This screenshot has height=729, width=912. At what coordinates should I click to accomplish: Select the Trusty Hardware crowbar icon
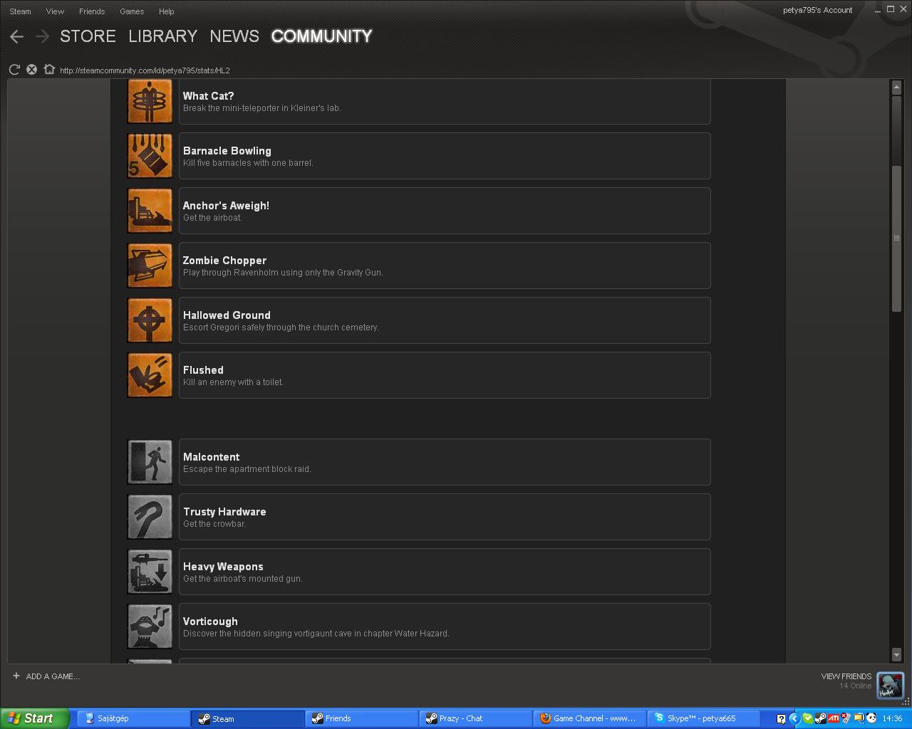[150, 517]
